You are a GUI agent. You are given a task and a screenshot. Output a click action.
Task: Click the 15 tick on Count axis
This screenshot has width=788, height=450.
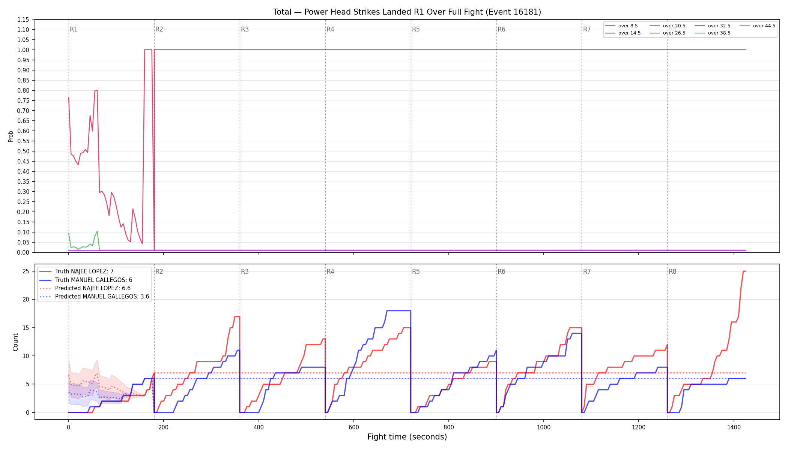tap(26, 328)
